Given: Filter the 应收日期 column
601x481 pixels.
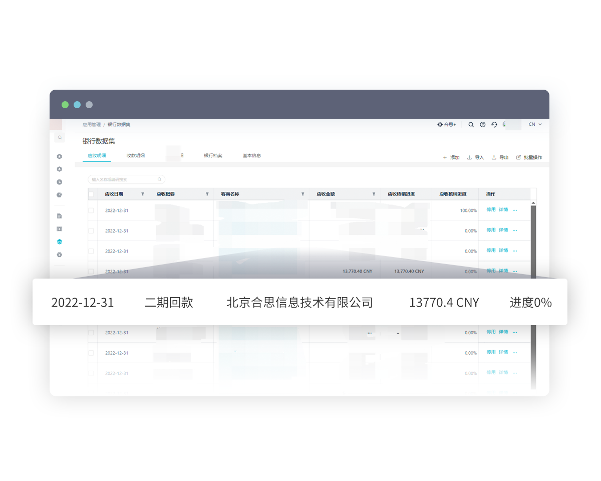Looking at the screenshot, I should click(143, 194).
